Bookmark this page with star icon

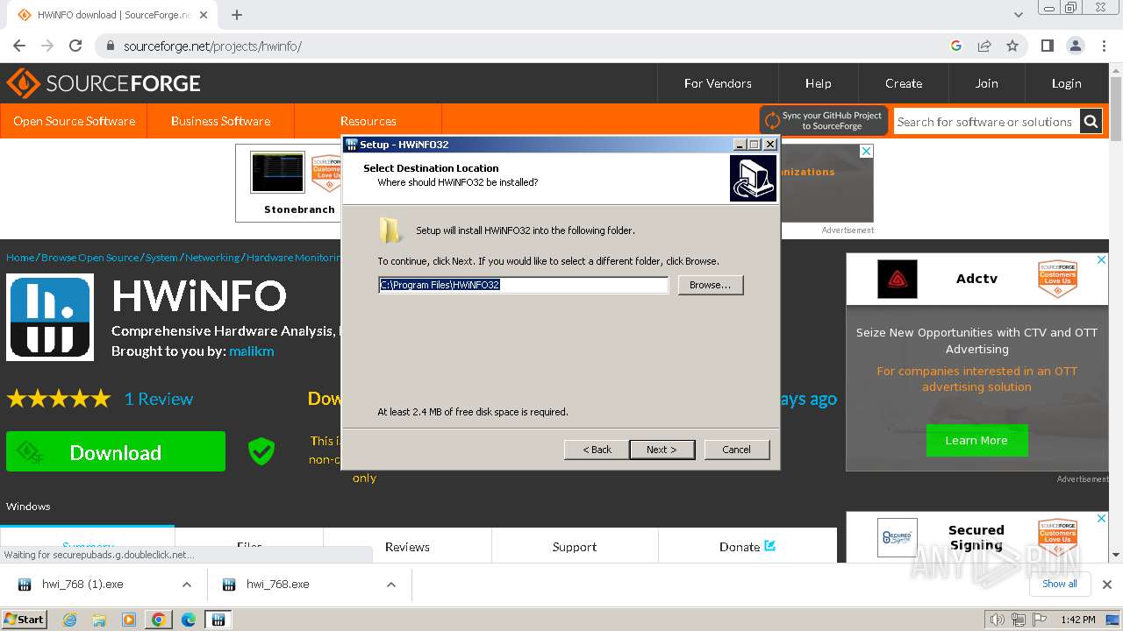[x=1012, y=46]
